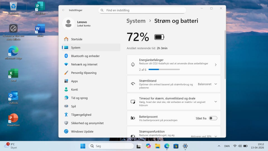Open Bluetooth og enheder settings
Viewport: 268px width, 151px height.
click(85, 56)
